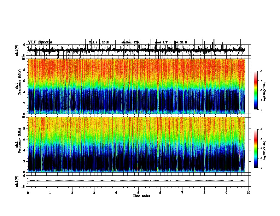
Task: Click the "9" tick on the time axis
Action: point(226,193)
